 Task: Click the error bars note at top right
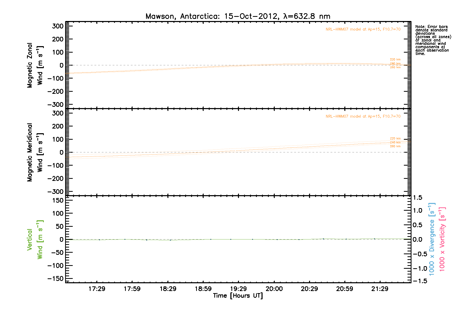(433, 40)
